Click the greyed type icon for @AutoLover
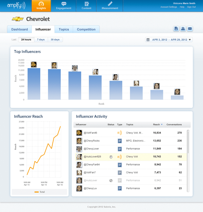The width and height of the screenshot is (203, 212). pos(120,181)
